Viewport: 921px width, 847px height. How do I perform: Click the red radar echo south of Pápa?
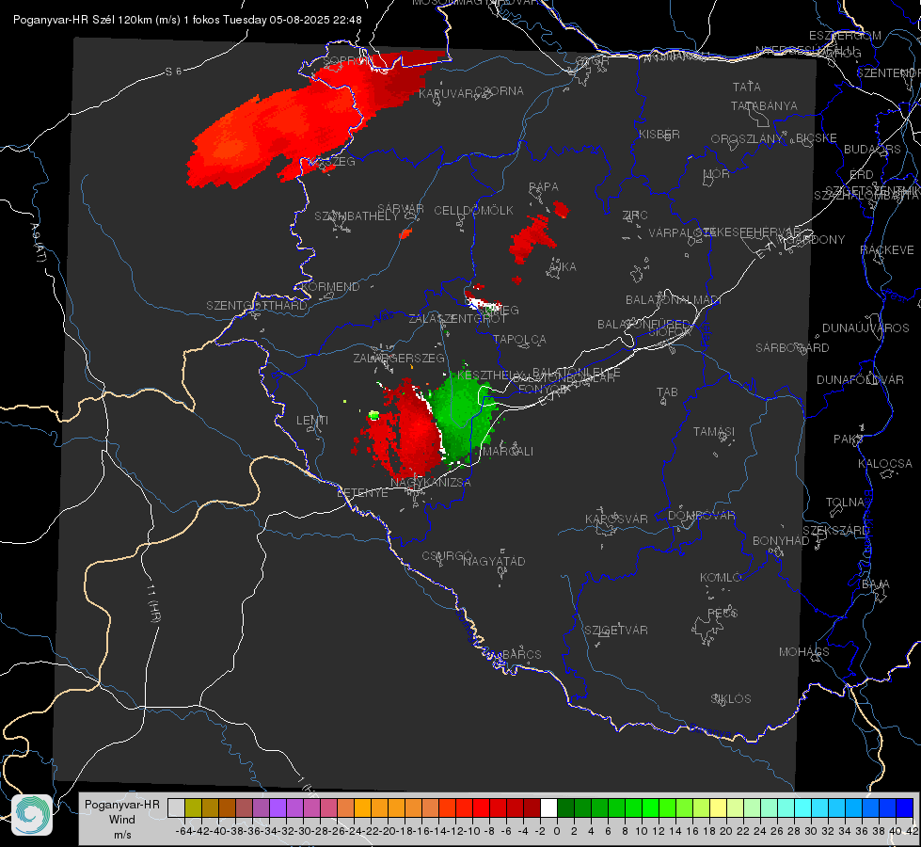(x=532, y=238)
